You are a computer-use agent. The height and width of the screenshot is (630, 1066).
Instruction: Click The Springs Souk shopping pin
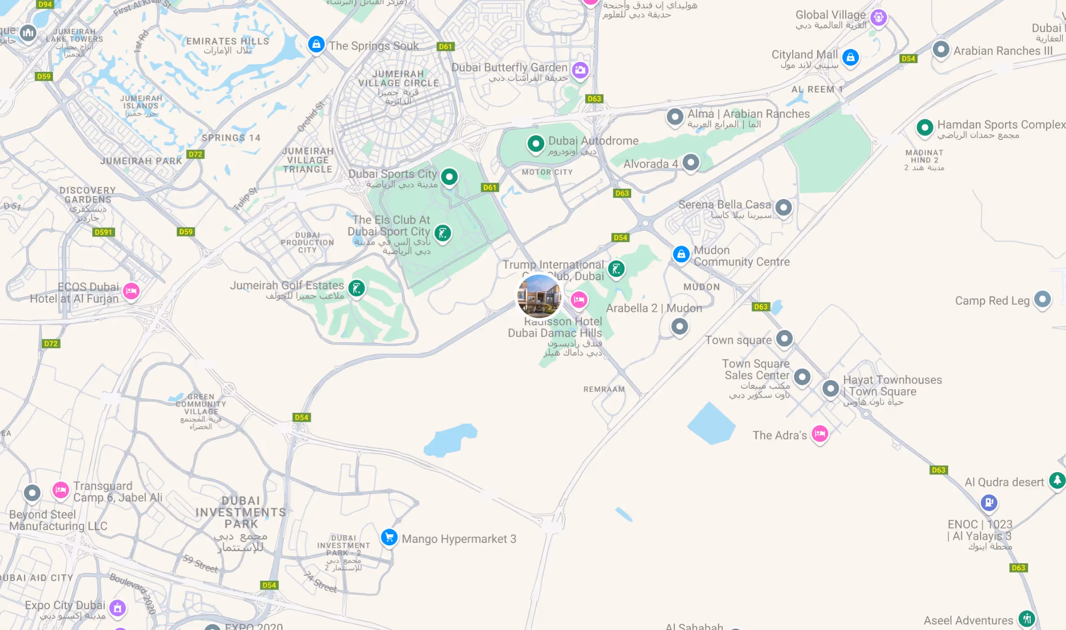(x=316, y=45)
